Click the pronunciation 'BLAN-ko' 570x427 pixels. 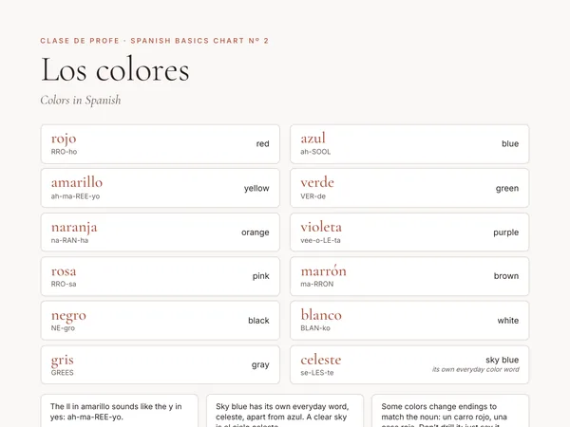pos(315,328)
